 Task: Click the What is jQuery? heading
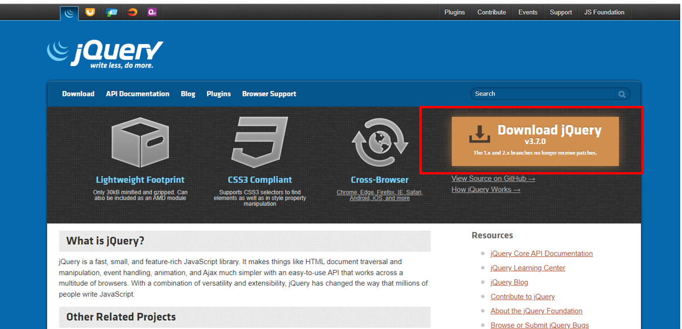click(105, 241)
